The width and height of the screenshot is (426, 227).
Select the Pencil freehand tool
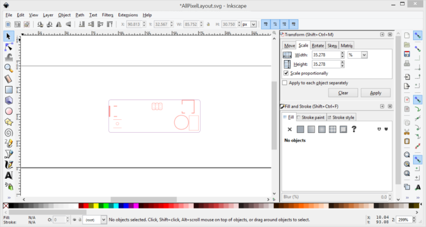(x=8, y=143)
